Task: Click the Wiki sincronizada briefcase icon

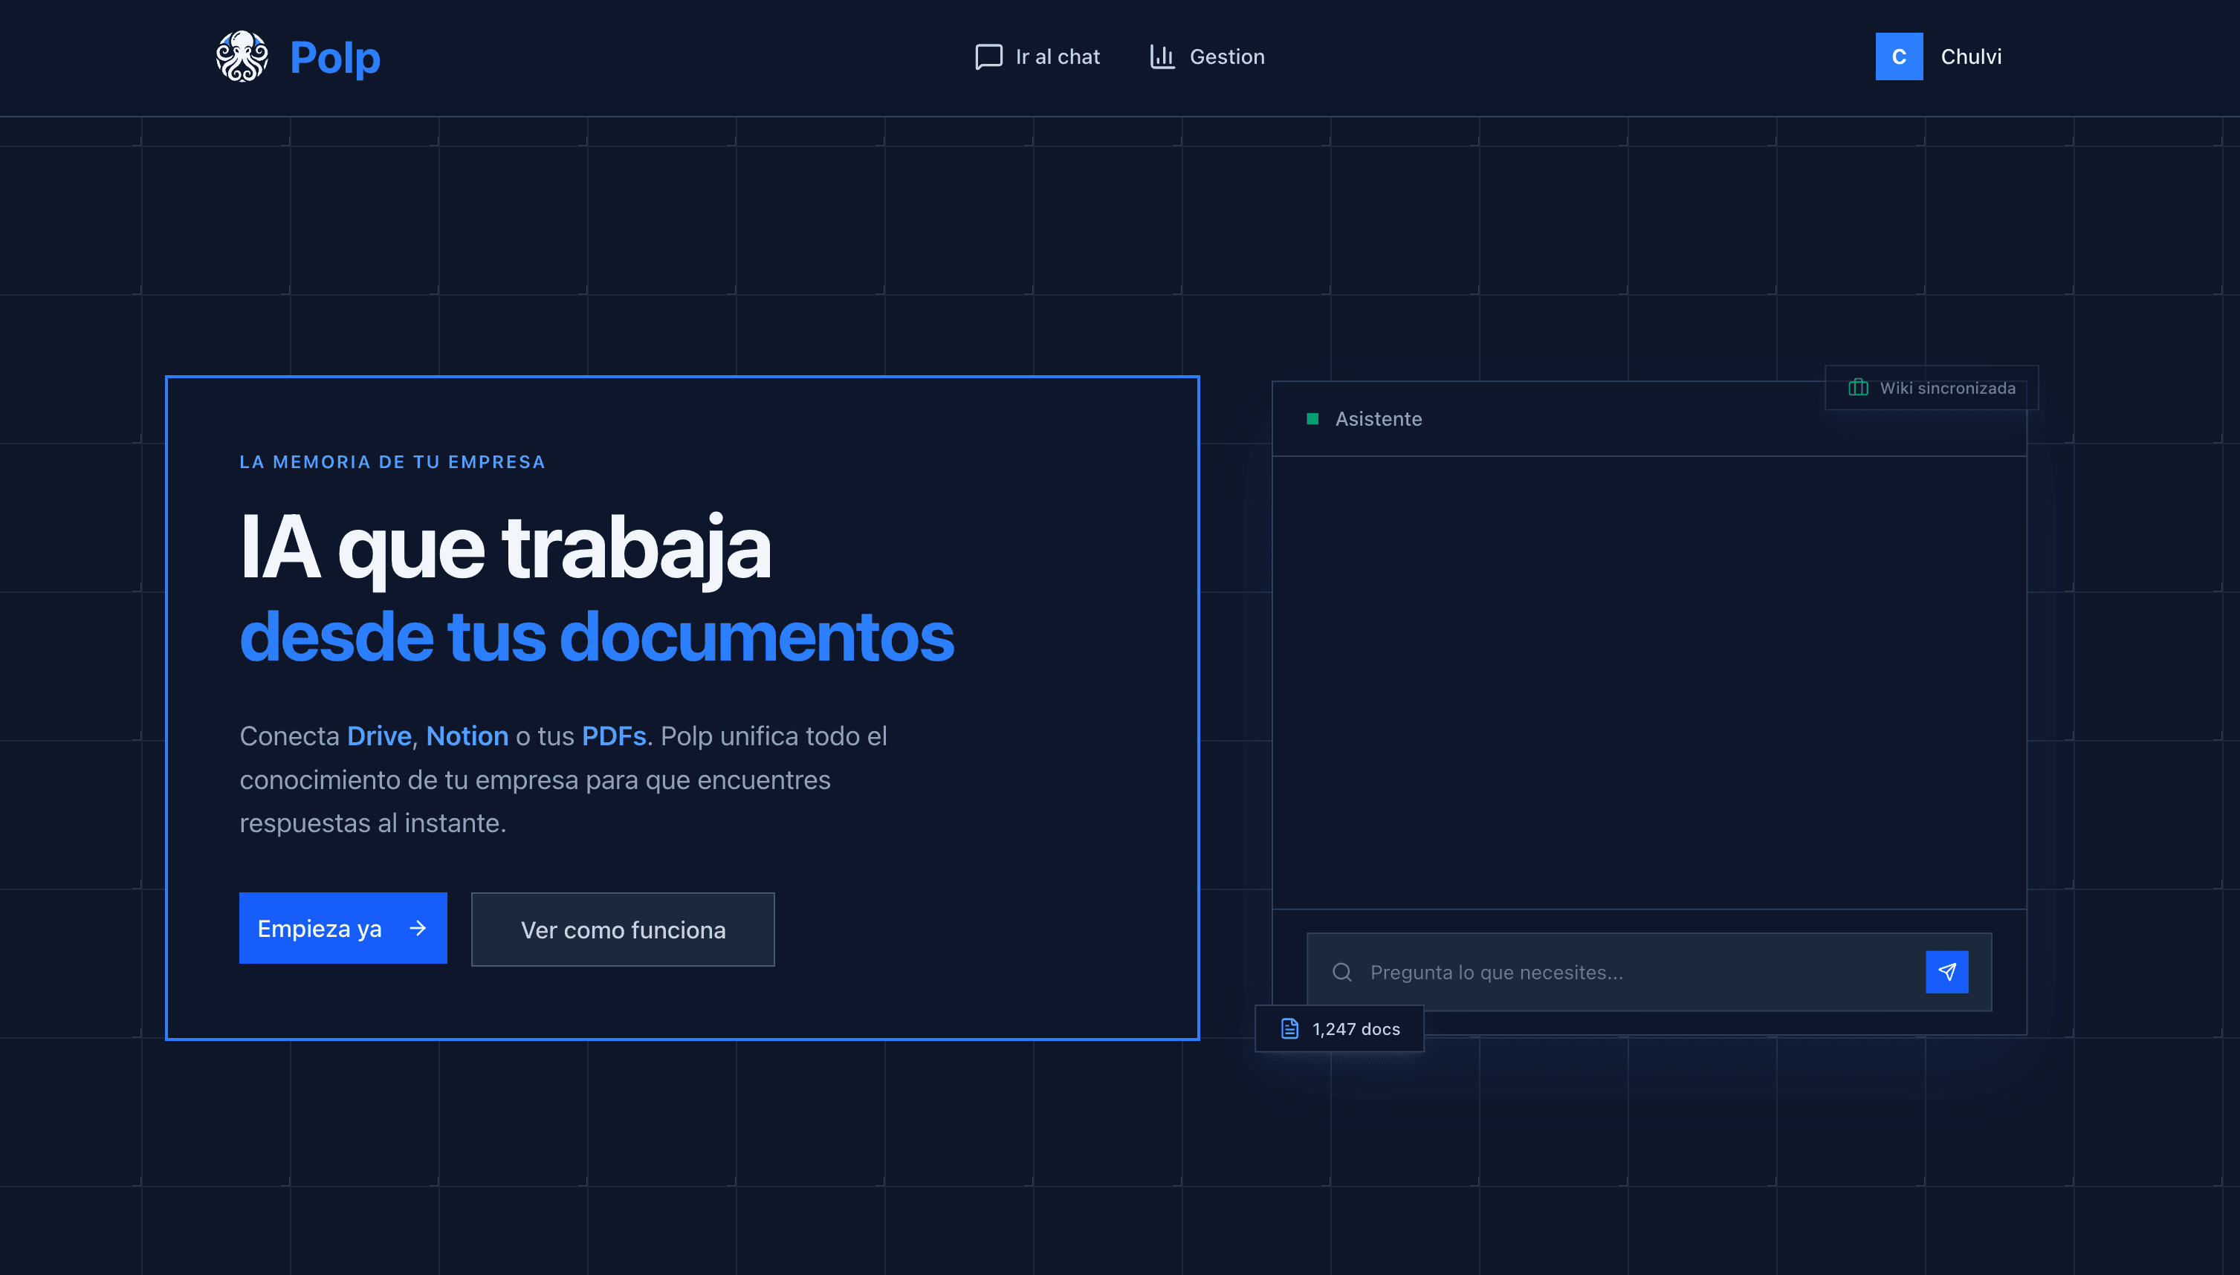Action: (x=1857, y=388)
